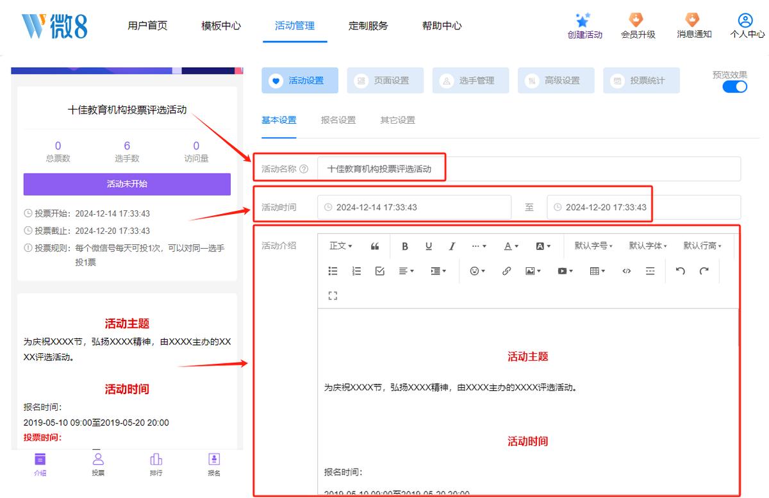Insert todo checklist in editor

(379, 271)
